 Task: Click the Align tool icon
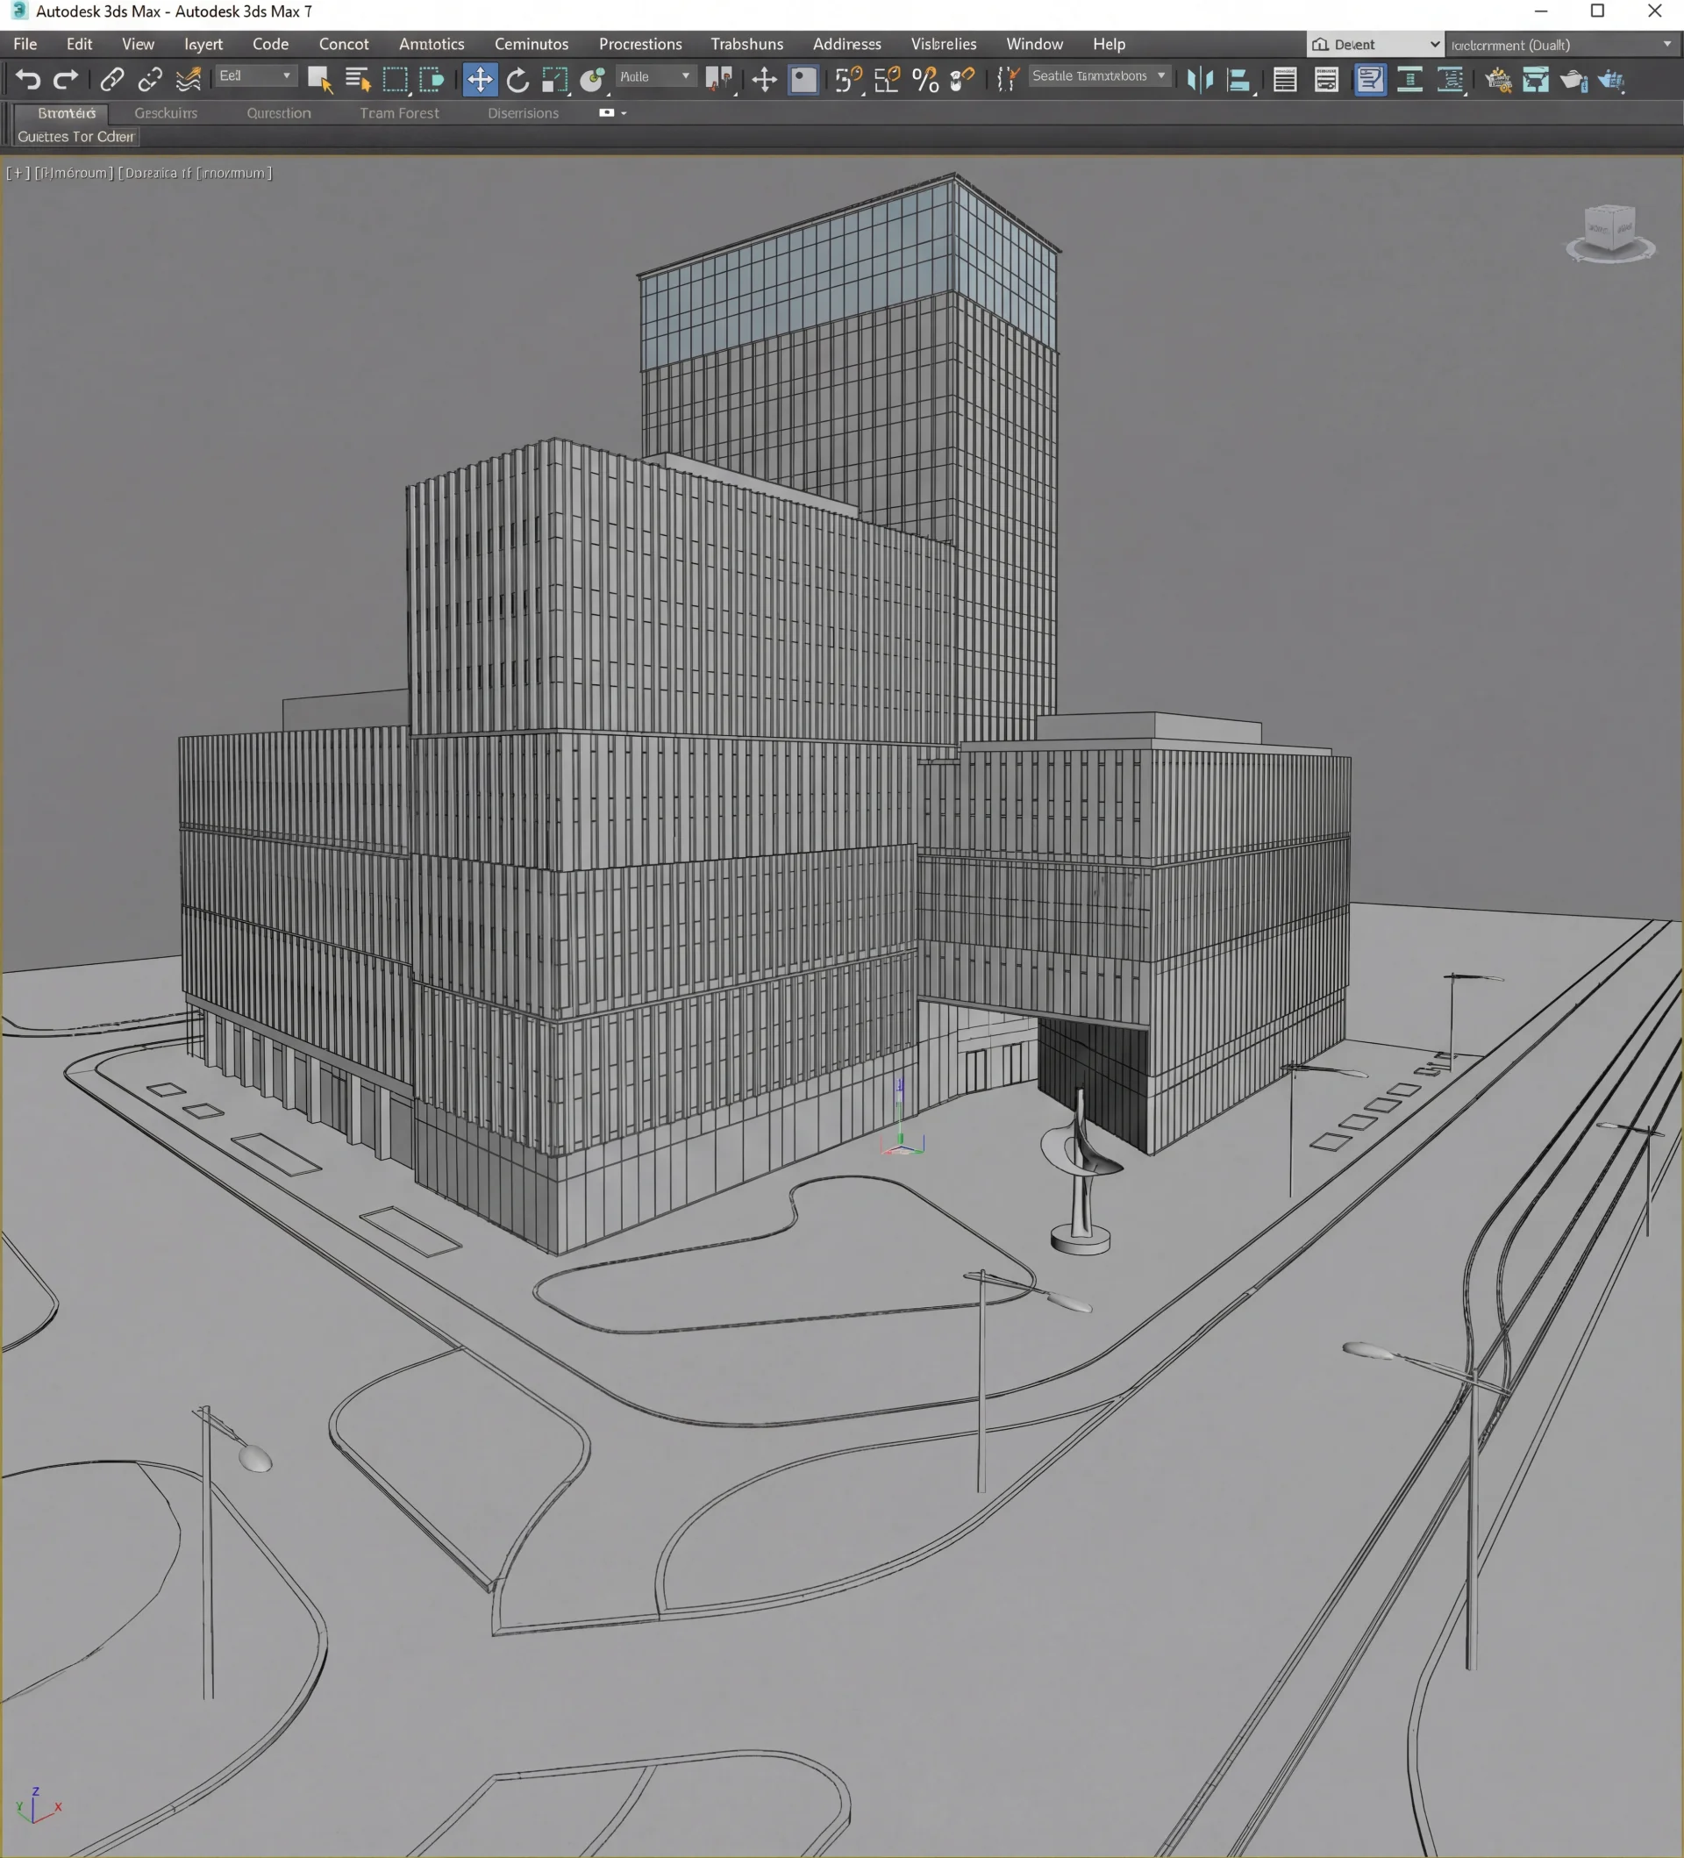click(x=1239, y=80)
